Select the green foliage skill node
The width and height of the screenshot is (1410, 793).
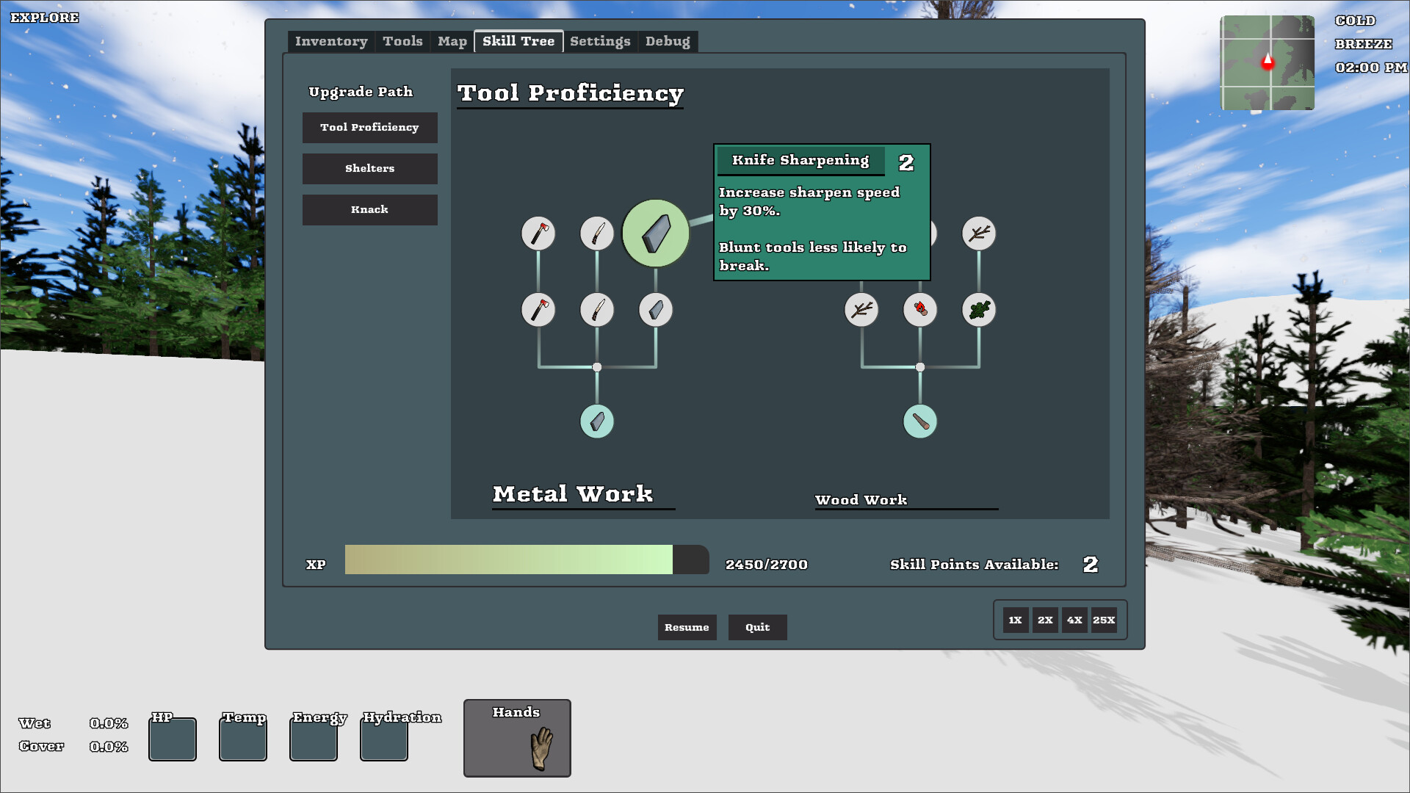point(979,310)
